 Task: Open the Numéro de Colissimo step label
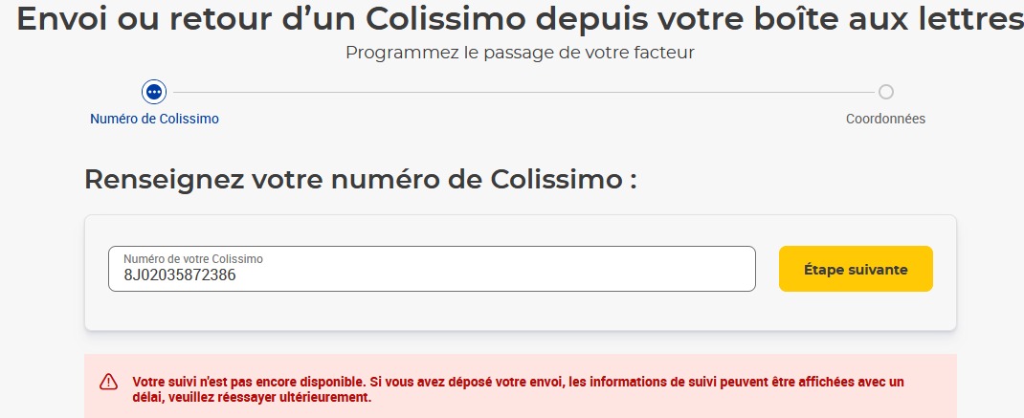click(x=154, y=119)
